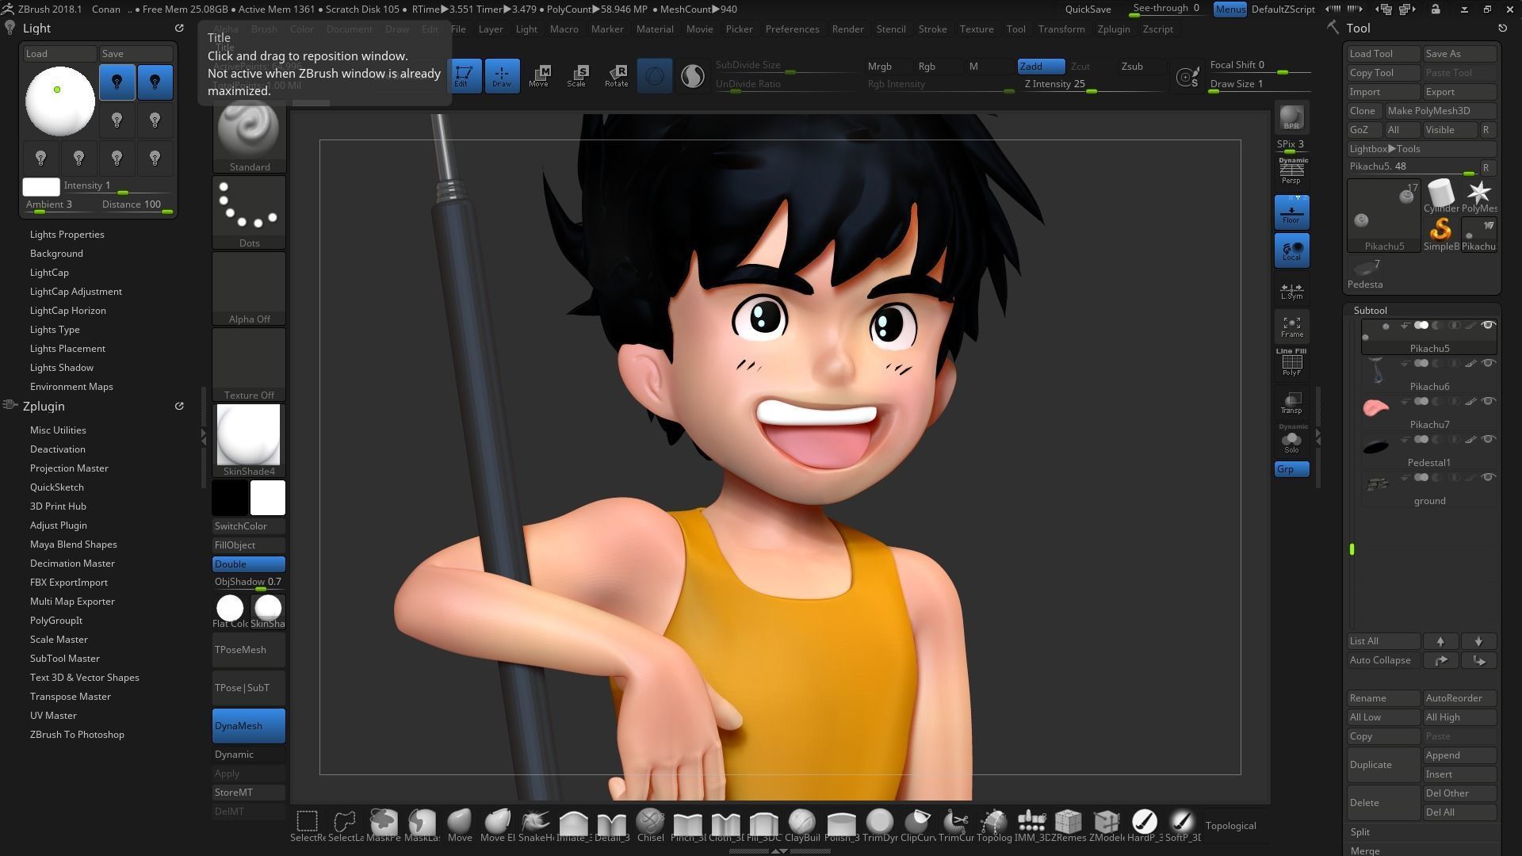Image resolution: width=1522 pixels, height=856 pixels.
Task: Toggle PolyF line fill display
Action: (1291, 362)
